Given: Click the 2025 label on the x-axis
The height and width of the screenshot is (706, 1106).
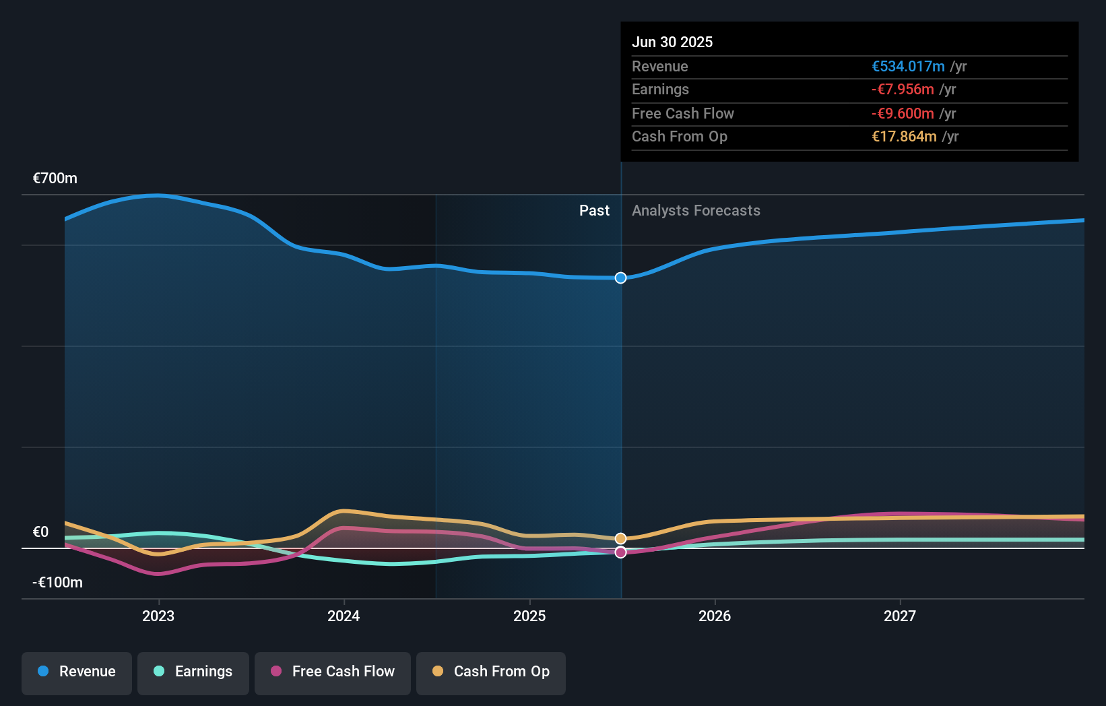Looking at the screenshot, I should coord(529,615).
